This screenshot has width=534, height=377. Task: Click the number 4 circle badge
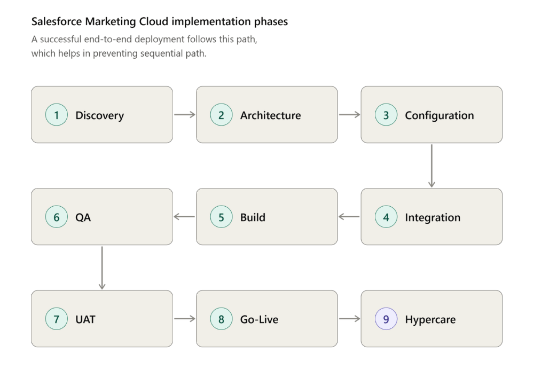point(386,217)
